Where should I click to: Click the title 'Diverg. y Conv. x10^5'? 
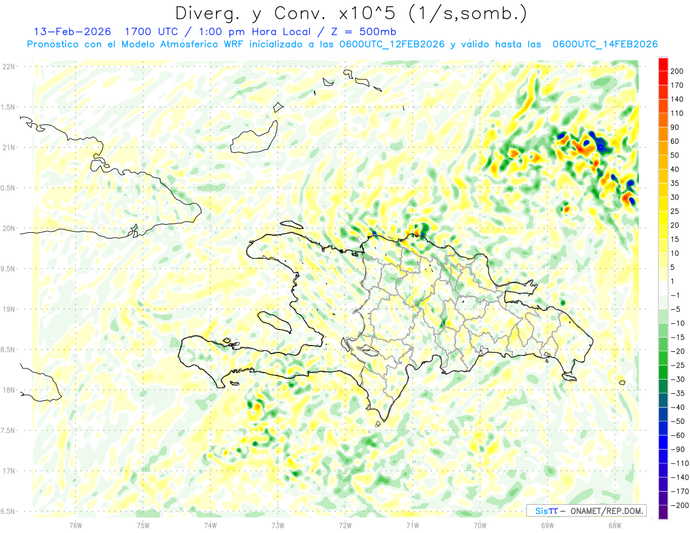click(285, 13)
